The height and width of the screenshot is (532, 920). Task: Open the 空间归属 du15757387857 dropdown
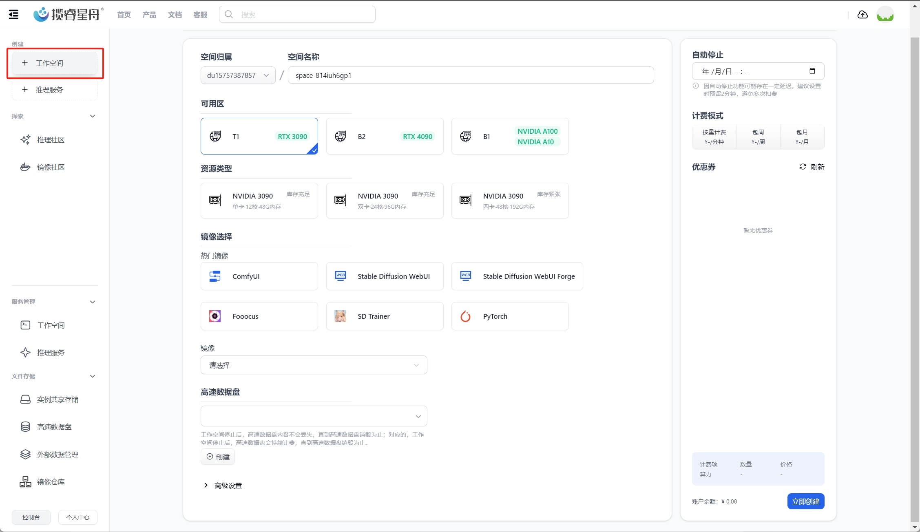(238, 75)
